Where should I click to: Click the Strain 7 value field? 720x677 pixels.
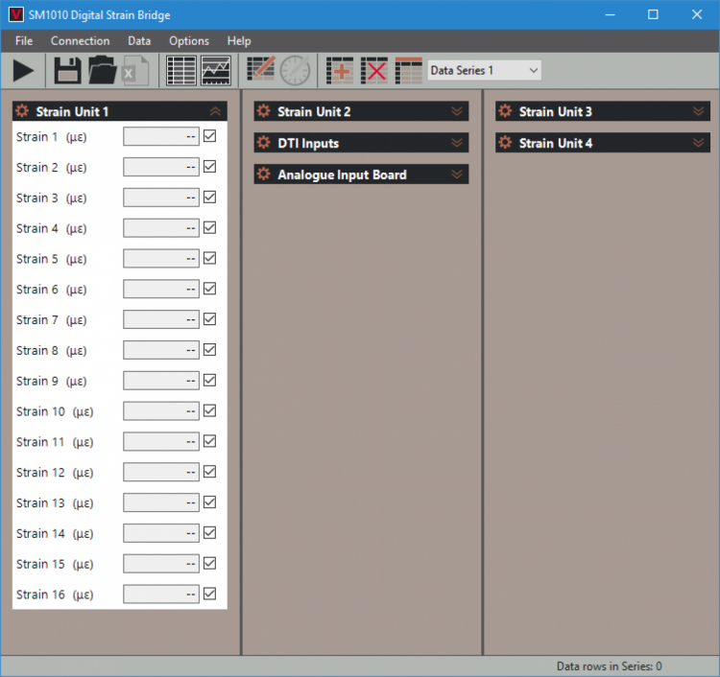[x=161, y=319]
